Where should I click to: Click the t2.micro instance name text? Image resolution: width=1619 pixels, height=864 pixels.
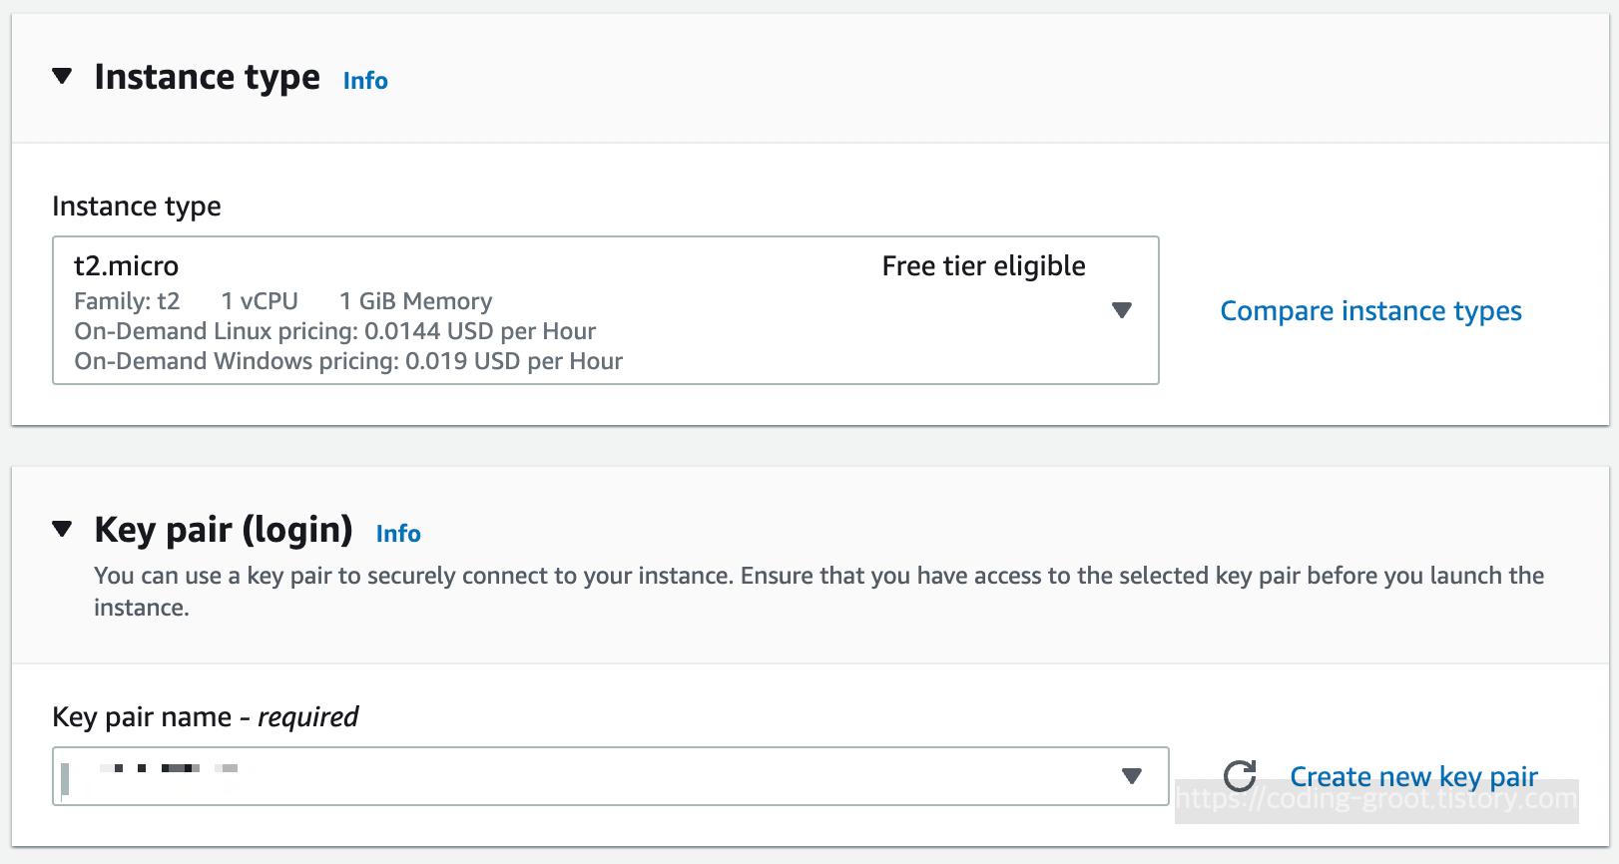(x=127, y=266)
